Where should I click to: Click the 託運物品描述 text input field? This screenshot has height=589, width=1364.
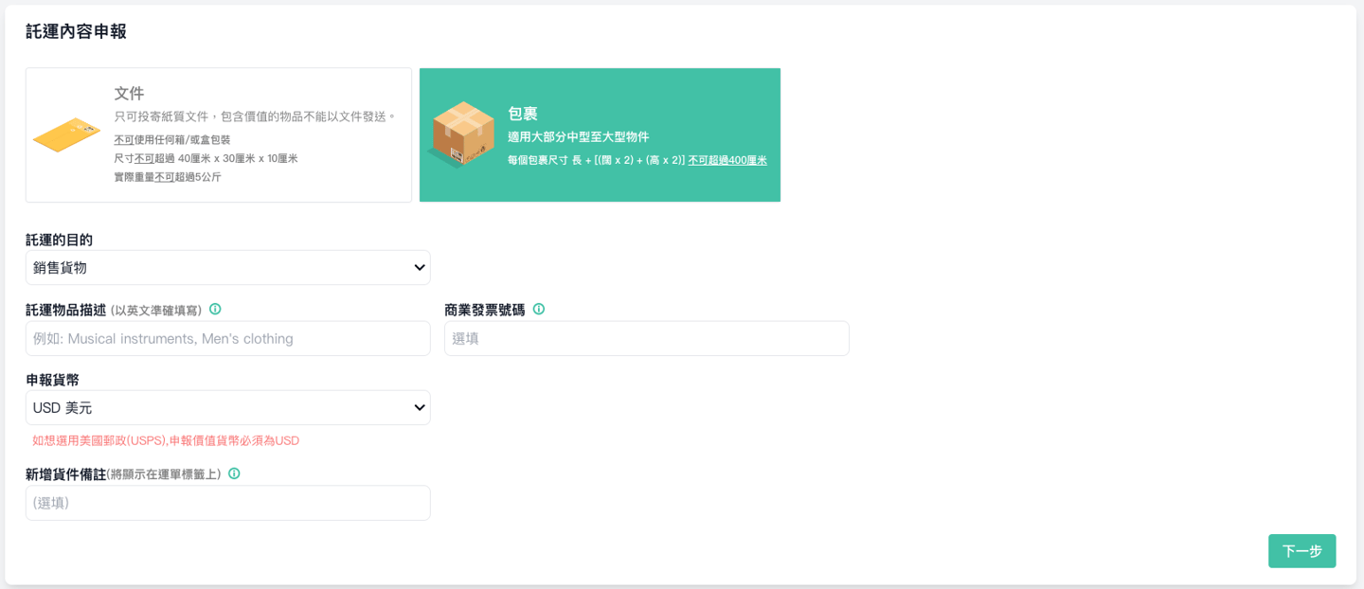(x=227, y=339)
